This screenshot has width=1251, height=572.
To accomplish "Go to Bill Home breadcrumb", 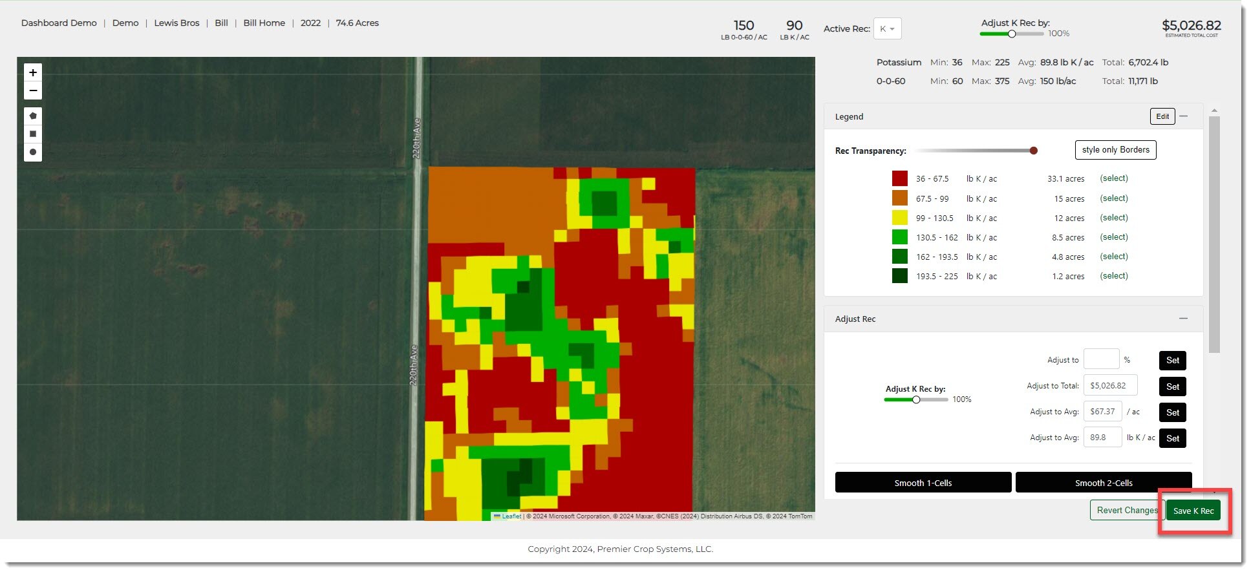I will tap(264, 23).
